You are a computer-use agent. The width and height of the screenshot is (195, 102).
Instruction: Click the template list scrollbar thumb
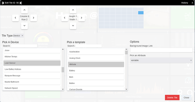click(x=126, y=53)
